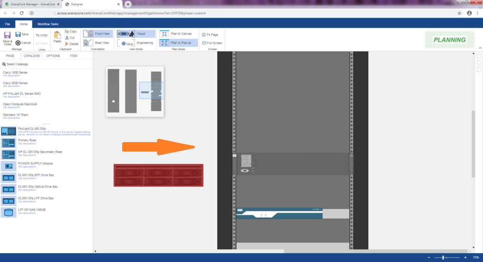
Task: Tick the top checkbox at canvas edge
Action: coord(479,56)
